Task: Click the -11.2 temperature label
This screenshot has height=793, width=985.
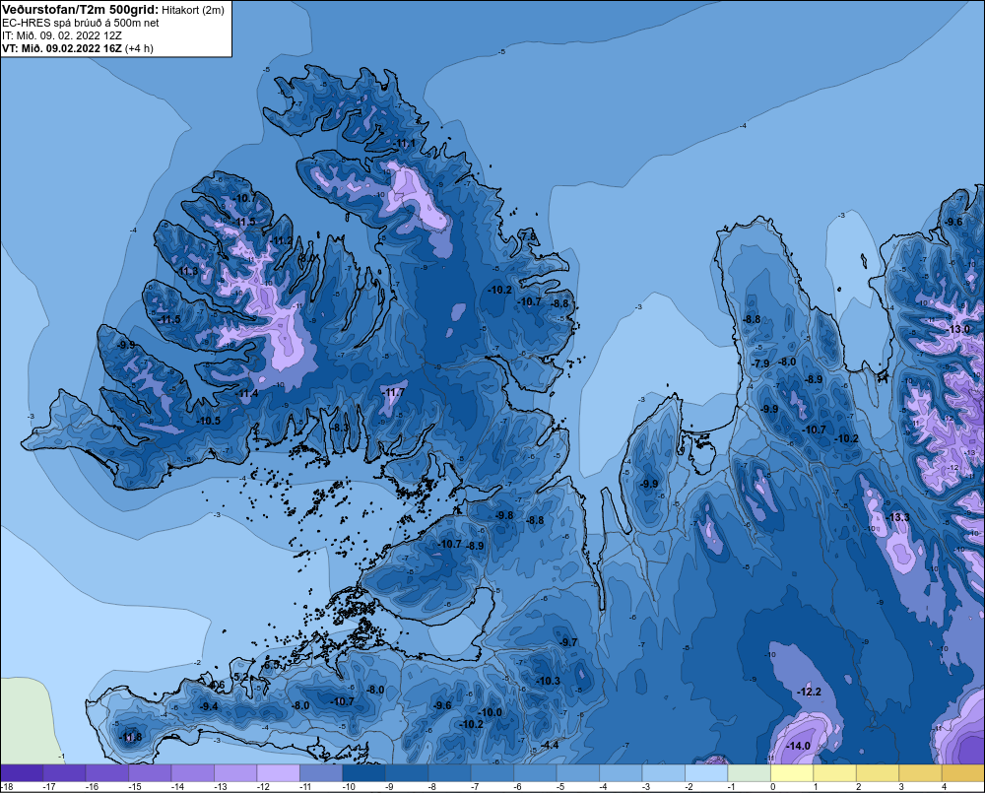Action: tap(282, 240)
